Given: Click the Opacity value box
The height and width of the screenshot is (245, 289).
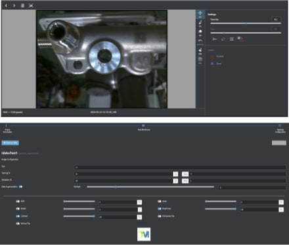Looking at the screenshot, I should (x=276, y=19).
